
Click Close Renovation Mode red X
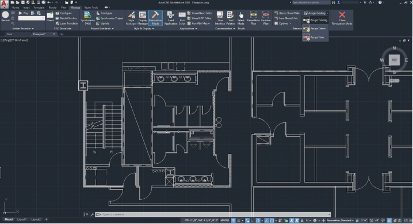342,18
